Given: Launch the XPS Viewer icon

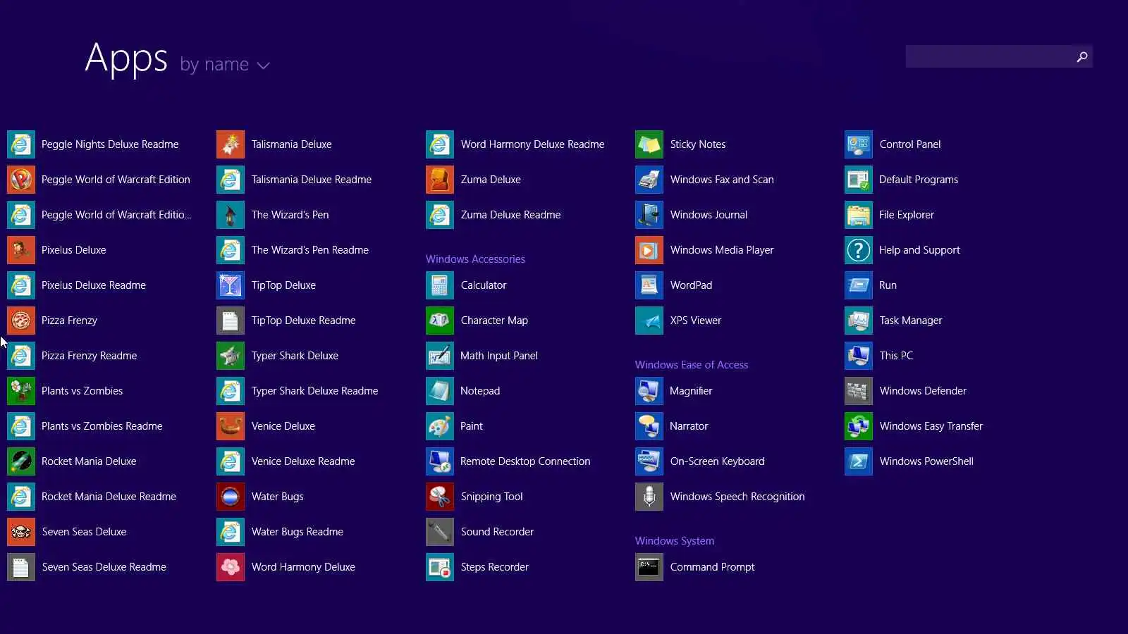Looking at the screenshot, I should [x=649, y=321].
